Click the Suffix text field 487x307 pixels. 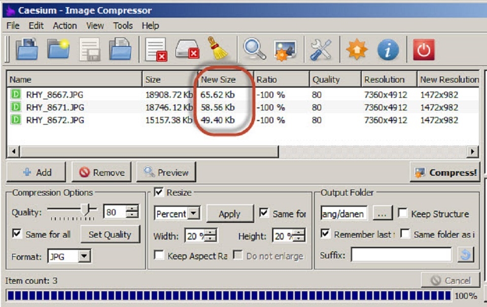point(401,255)
